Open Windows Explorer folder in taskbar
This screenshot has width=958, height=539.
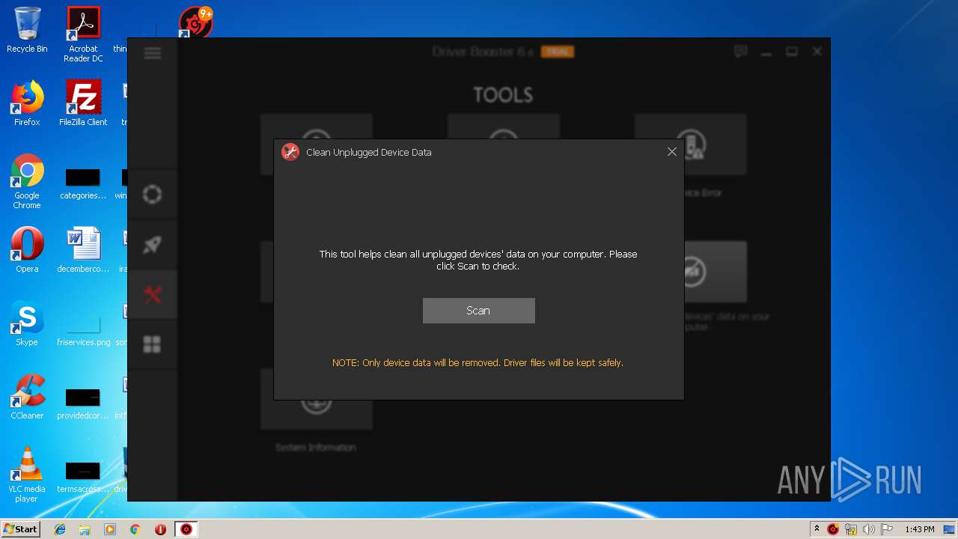(x=85, y=529)
